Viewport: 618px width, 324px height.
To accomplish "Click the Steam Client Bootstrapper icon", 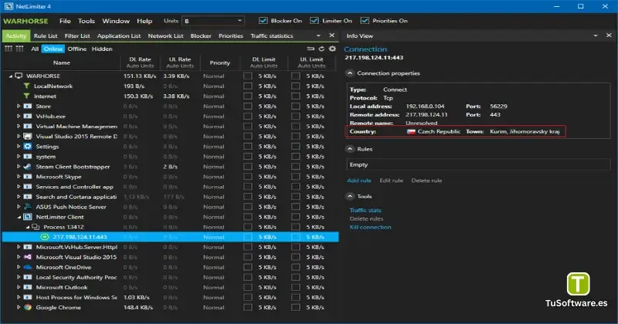I will click(x=28, y=167).
